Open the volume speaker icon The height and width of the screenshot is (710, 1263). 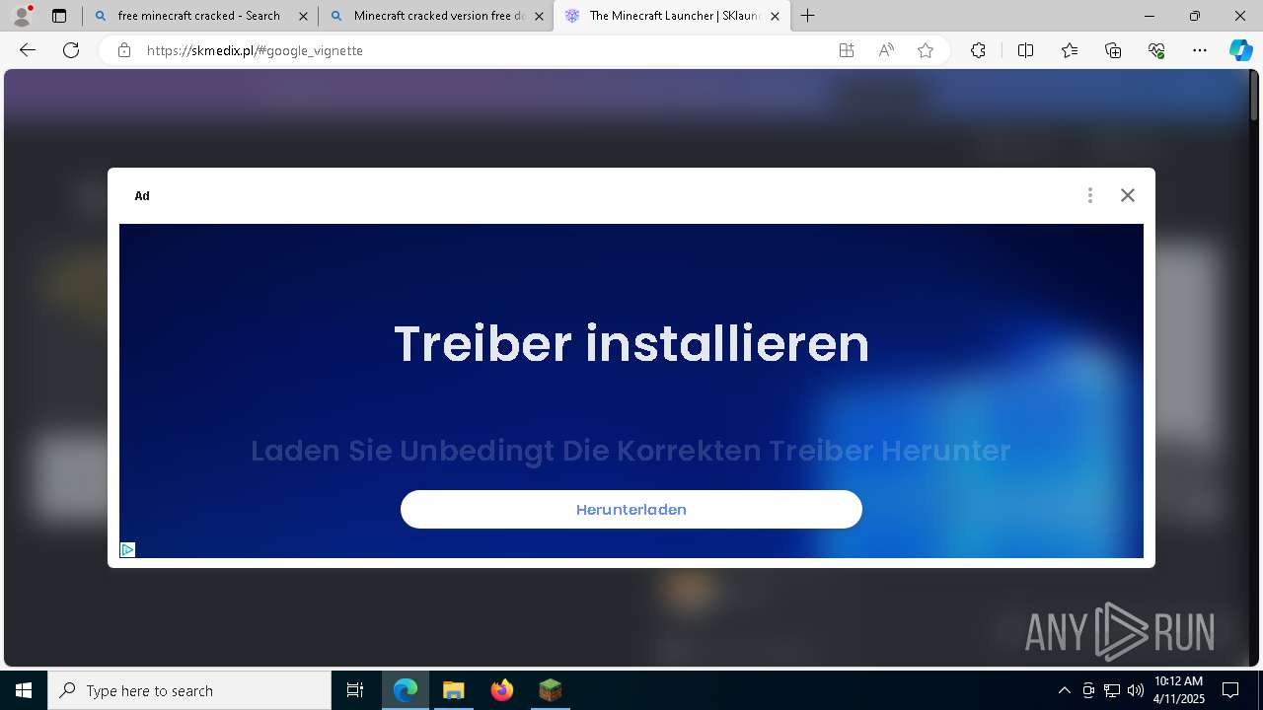point(1135,690)
